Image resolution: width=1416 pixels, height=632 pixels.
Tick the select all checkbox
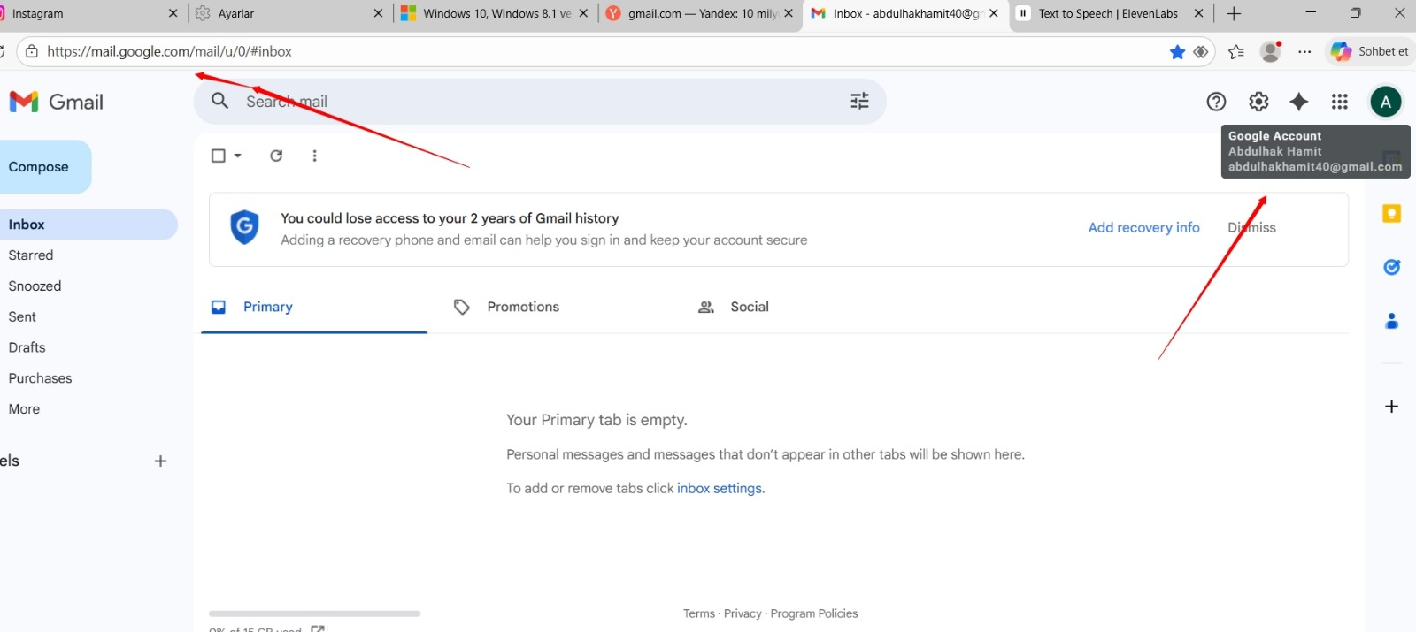tap(219, 156)
